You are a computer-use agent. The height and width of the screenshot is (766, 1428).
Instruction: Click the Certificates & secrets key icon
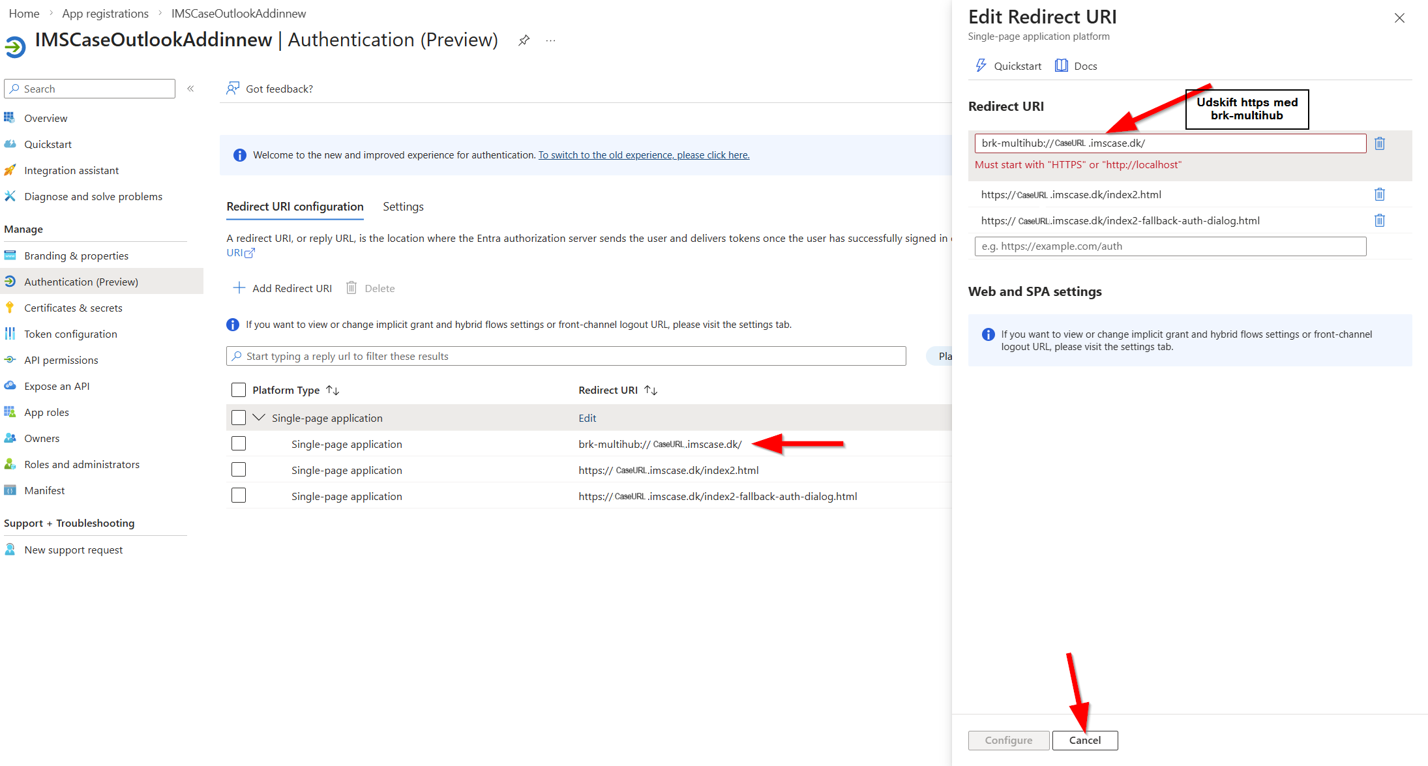10,308
